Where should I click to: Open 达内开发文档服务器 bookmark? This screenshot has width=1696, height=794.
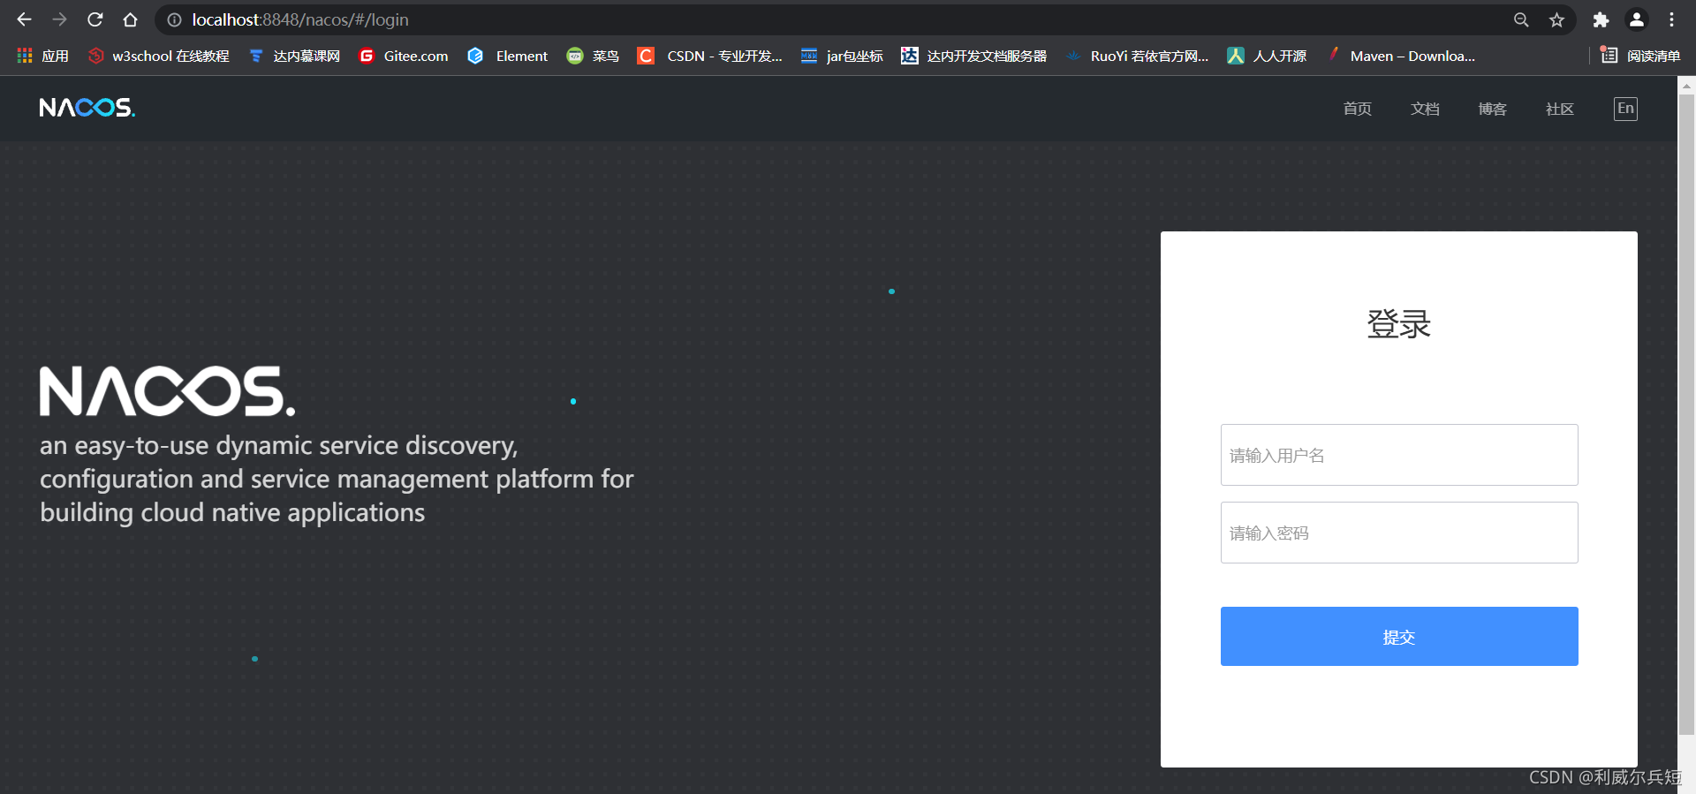tap(973, 56)
